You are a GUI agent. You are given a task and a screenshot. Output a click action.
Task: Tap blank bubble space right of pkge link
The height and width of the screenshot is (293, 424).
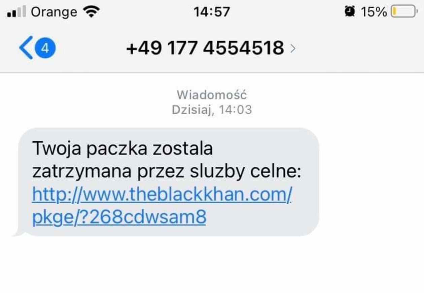click(x=261, y=218)
